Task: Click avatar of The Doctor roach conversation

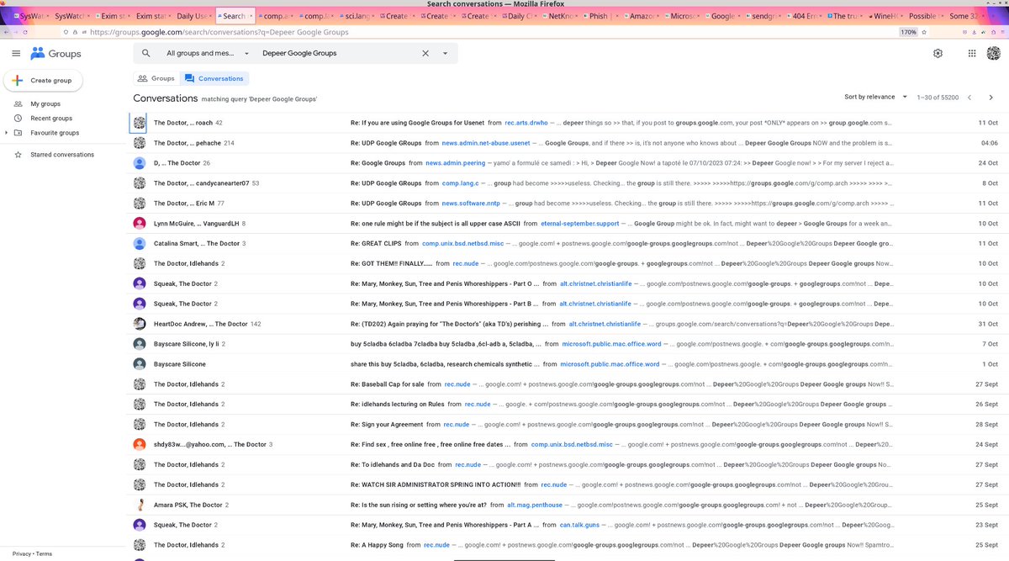Action: click(140, 123)
